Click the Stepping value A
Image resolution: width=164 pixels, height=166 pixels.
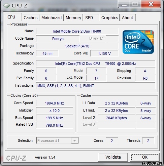(x=145, y=71)
